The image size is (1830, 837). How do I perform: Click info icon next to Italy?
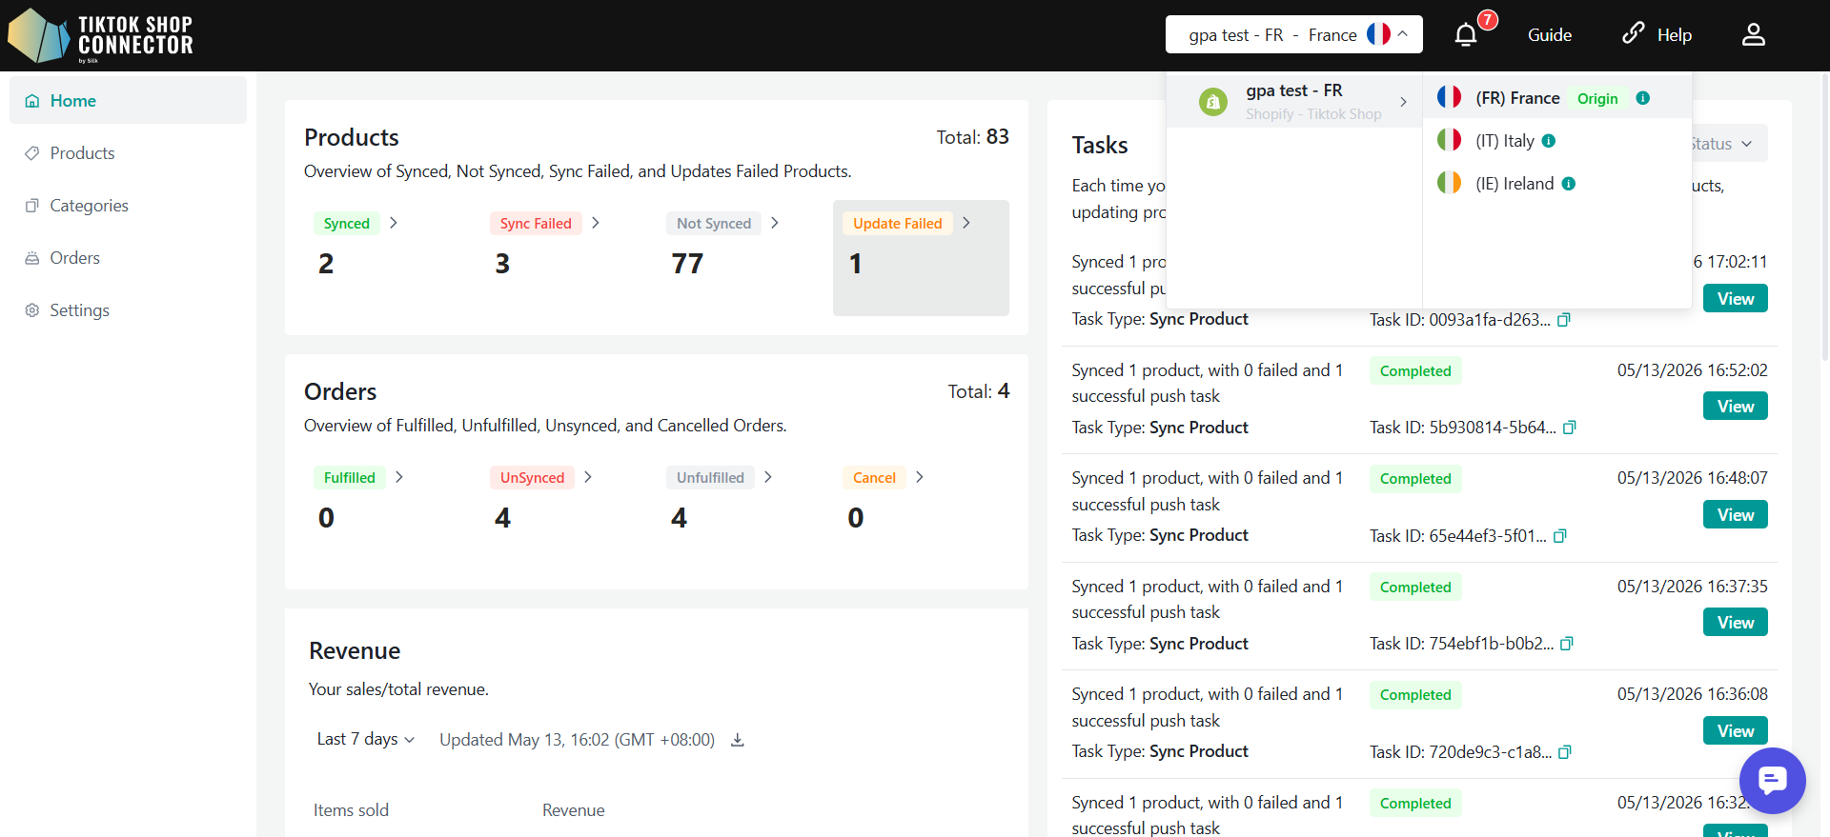(1549, 141)
